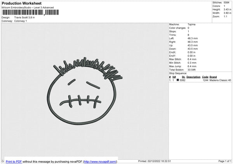Open the novapdf.com hyperlink
Image resolution: width=233 pixels, height=164 pixels.
100,161
